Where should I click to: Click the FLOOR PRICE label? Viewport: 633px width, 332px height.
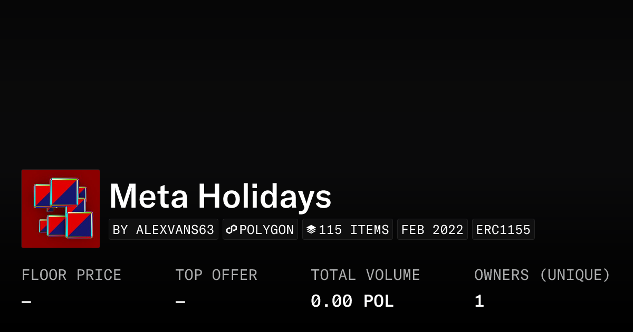(71, 275)
